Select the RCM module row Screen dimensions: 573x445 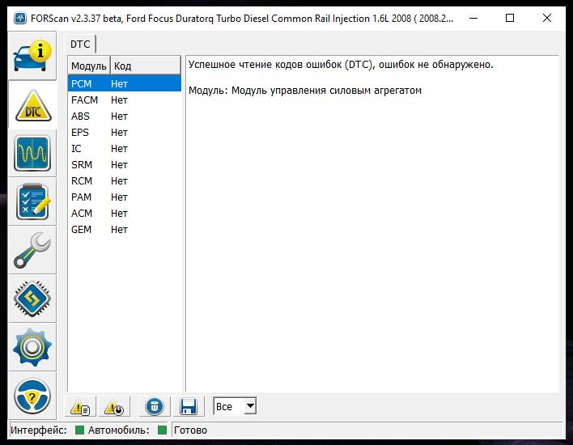click(125, 181)
